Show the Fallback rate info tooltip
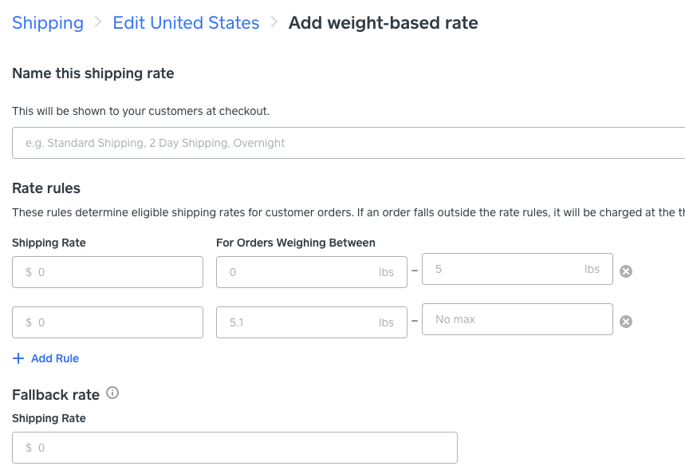This screenshot has height=474, width=685. coord(112,393)
